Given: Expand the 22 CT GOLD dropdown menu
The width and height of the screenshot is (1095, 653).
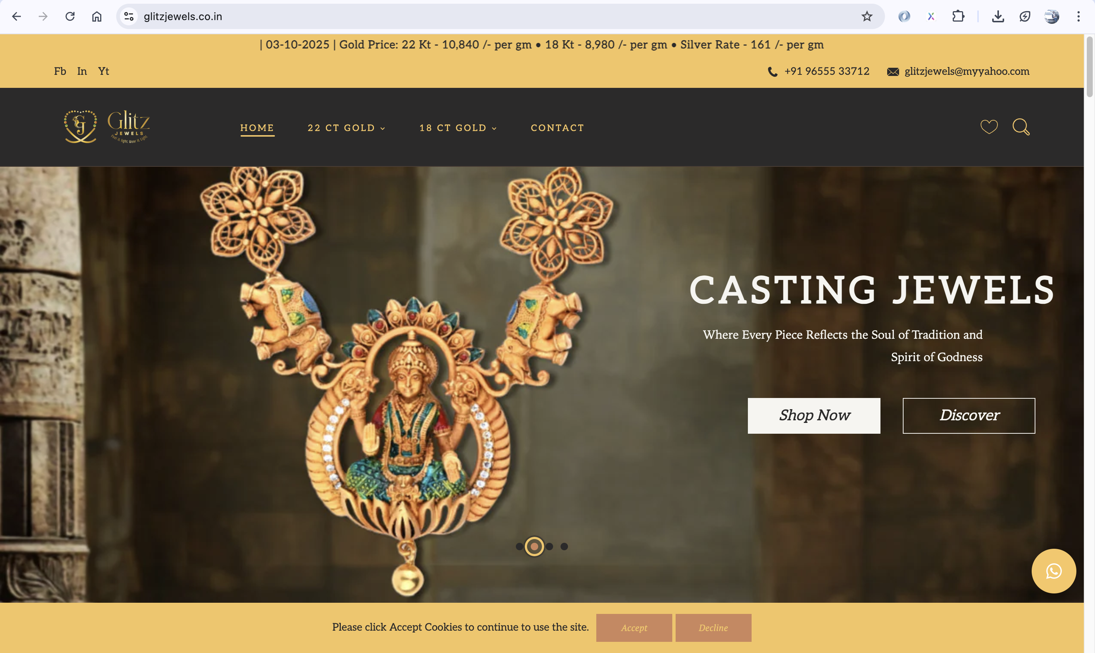Looking at the screenshot, I should pos(346,128).
